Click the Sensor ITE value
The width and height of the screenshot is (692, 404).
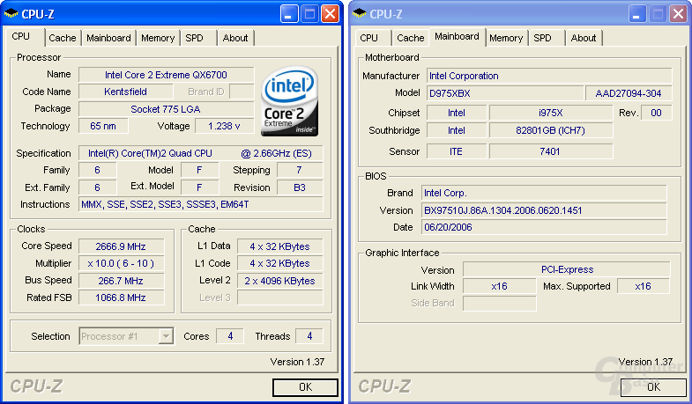(x=457, y=151)
